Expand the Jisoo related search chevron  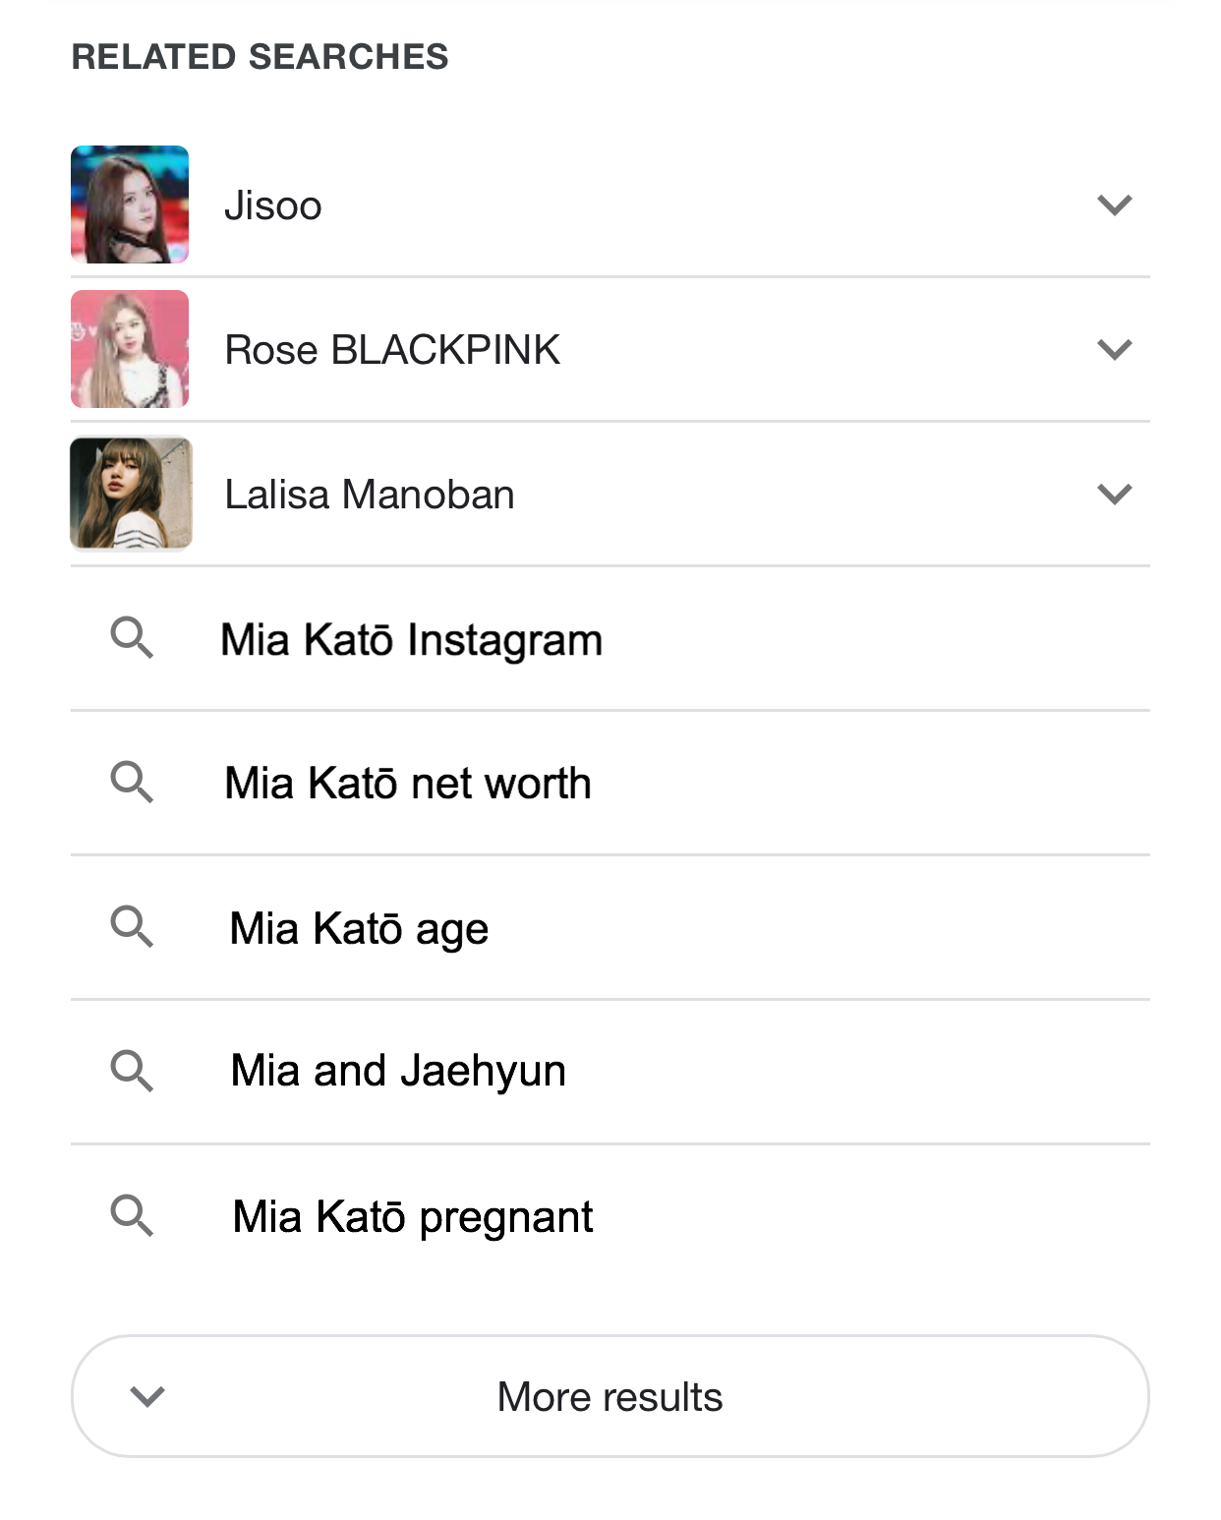(1115, 205)
